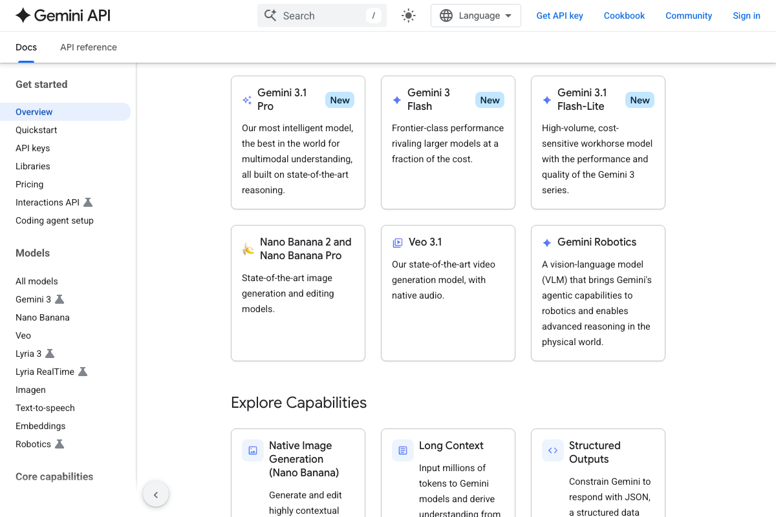The height and width of the screenshot is (517, 776).
Task: Click the Sign in button
Action: [x=746, y=16]
